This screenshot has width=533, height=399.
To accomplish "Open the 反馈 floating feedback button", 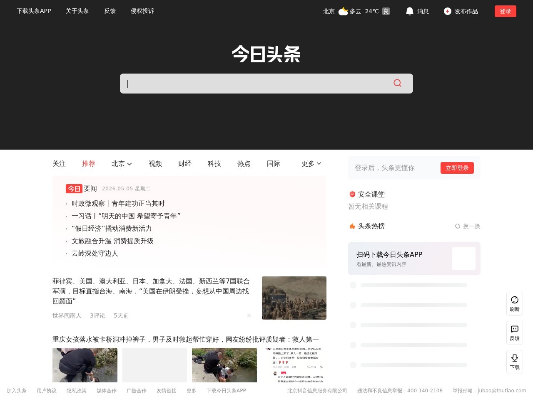I will click(x=515, y=333).
